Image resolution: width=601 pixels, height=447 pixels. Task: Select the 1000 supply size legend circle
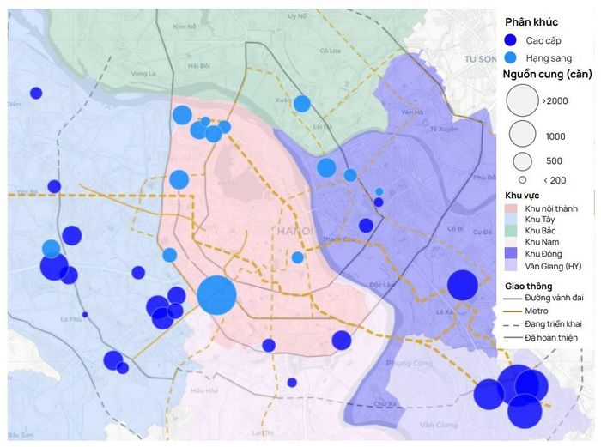[522, 134]
